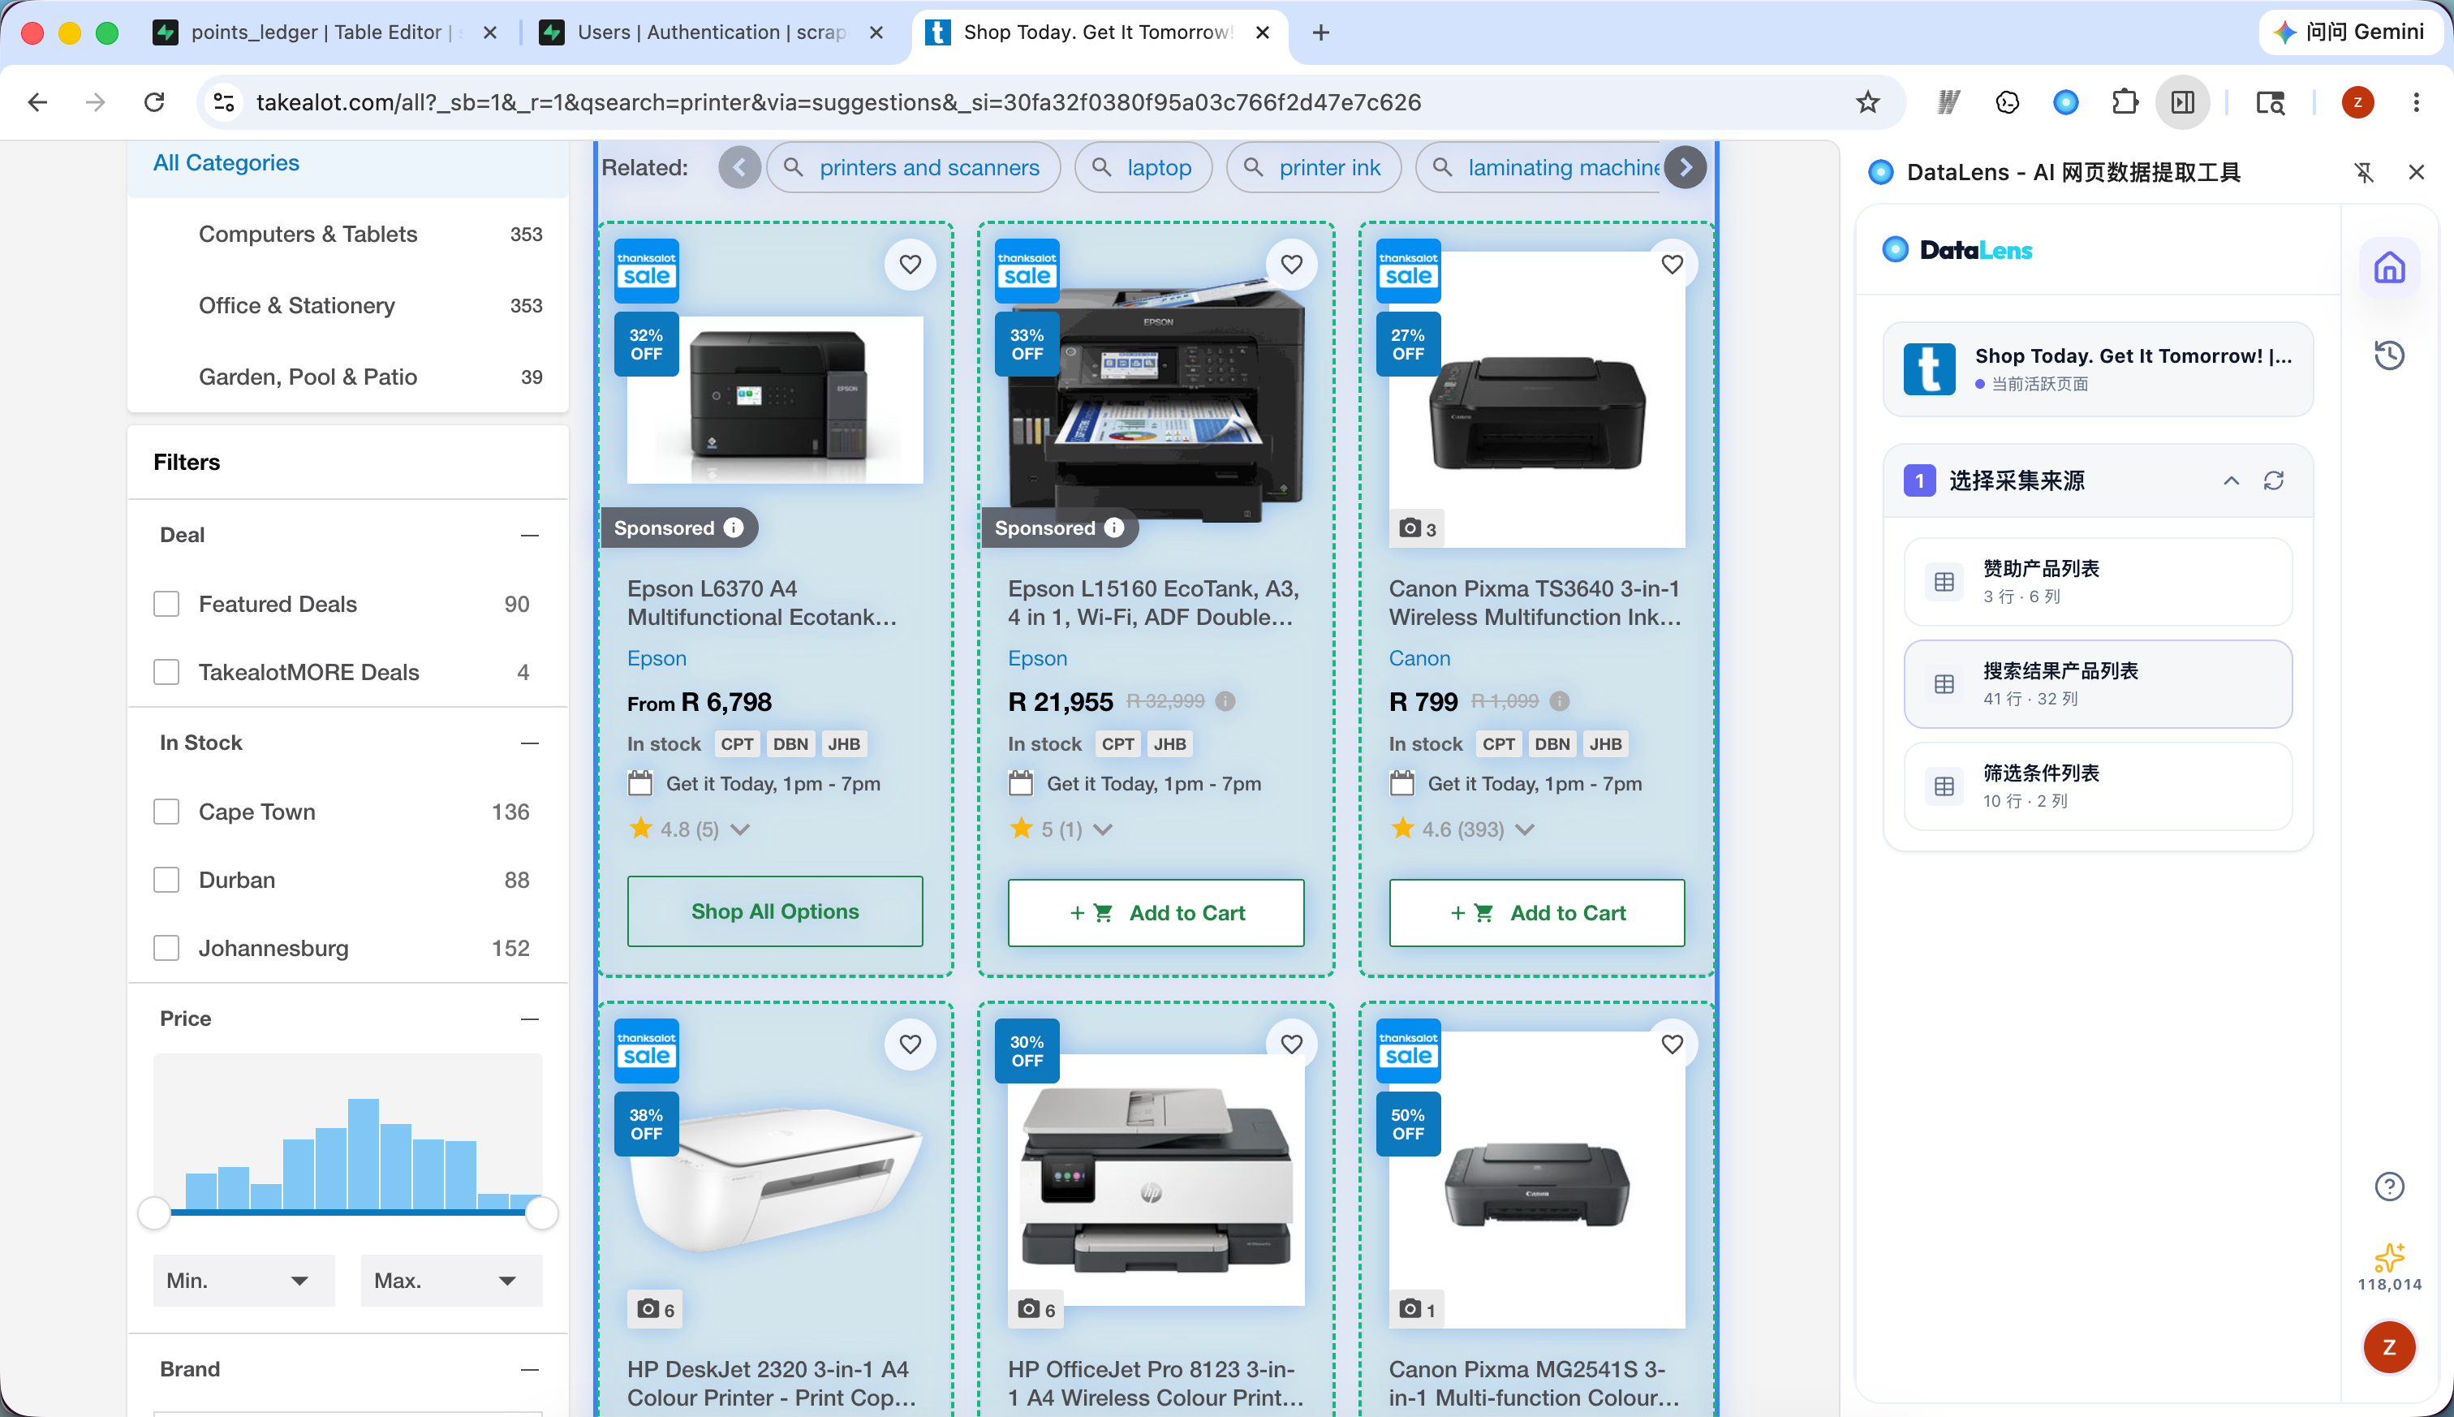
Task: Add Epson L15160 EcoTank to cart
Action: click(1156, 913)
